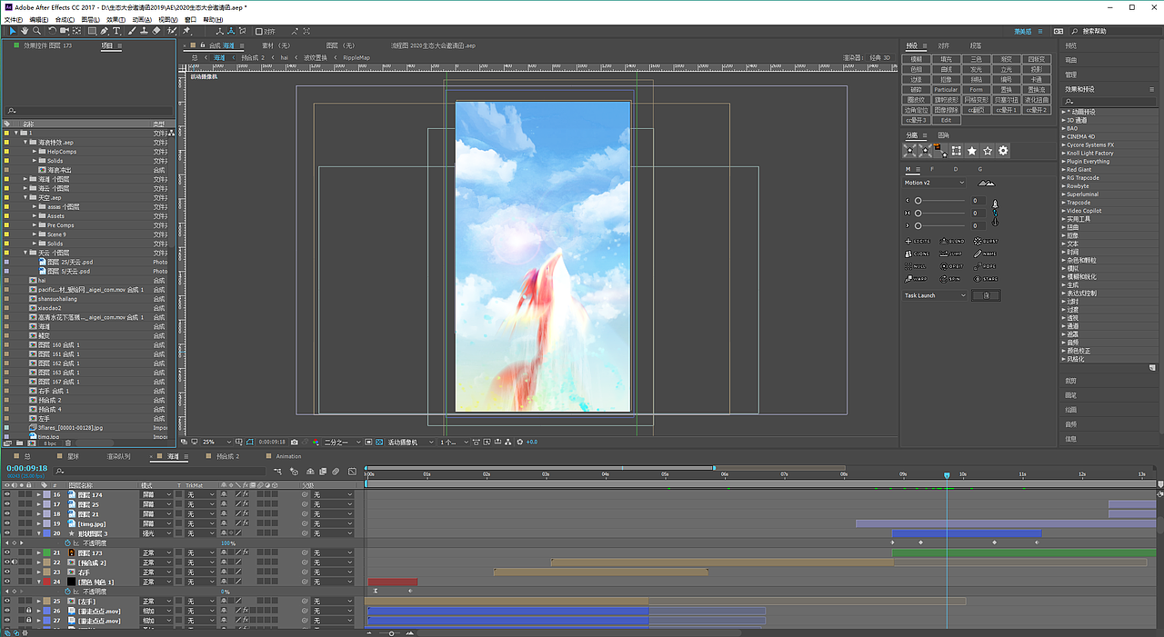The height and width of the screenshot is (637, 1164).
Task: Click the second Motion v2 slider handle
Action: 918,213
